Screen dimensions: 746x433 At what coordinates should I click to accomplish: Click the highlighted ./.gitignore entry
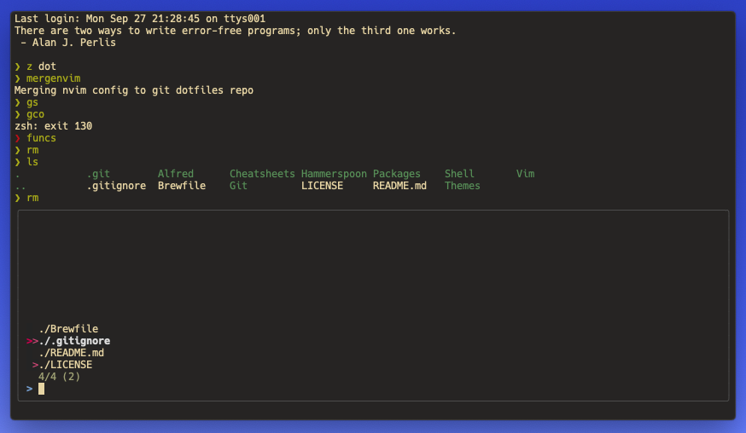coord(74,341)
